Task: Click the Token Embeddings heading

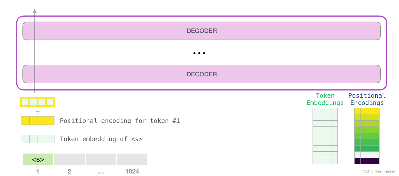Action: click(x=325, y=99)
